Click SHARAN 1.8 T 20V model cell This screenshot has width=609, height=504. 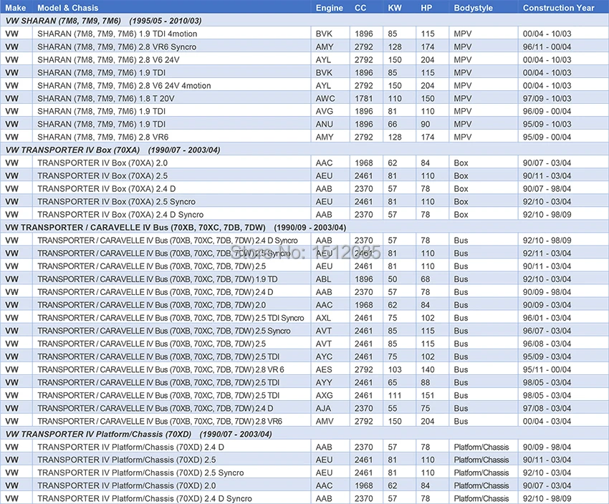(x=105, y=98)
